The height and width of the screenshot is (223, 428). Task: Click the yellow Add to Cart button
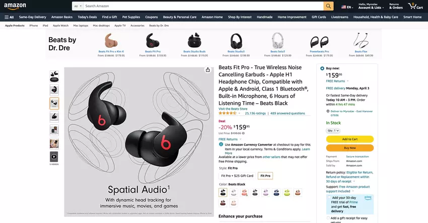349,139
